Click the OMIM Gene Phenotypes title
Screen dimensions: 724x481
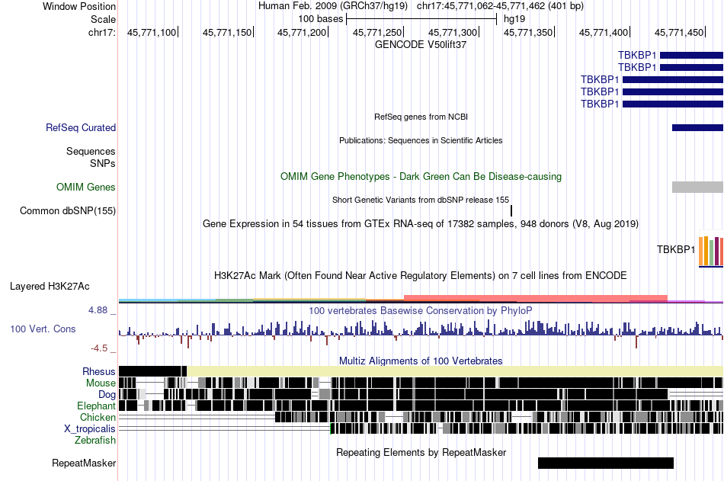(421, 177)
